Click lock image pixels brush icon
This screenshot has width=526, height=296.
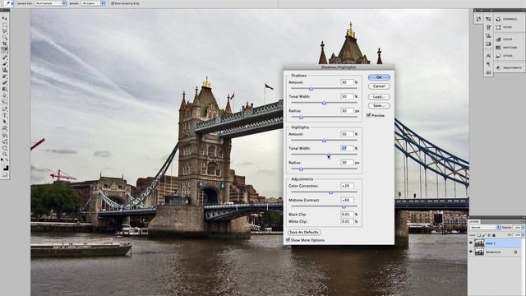click(x=484, y=235)
